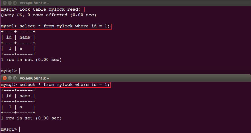Place cursor at bottom terminal's empty mysql prompt
Viewport: 251px width, 133px height.
click(x=19, y=129)
